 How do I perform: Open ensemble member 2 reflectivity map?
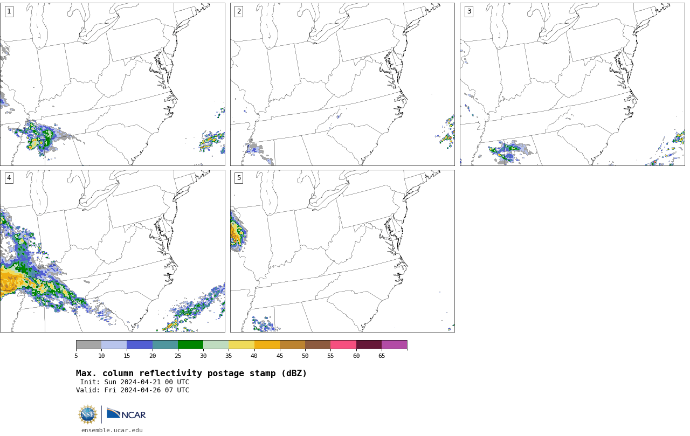click(342, 84)
